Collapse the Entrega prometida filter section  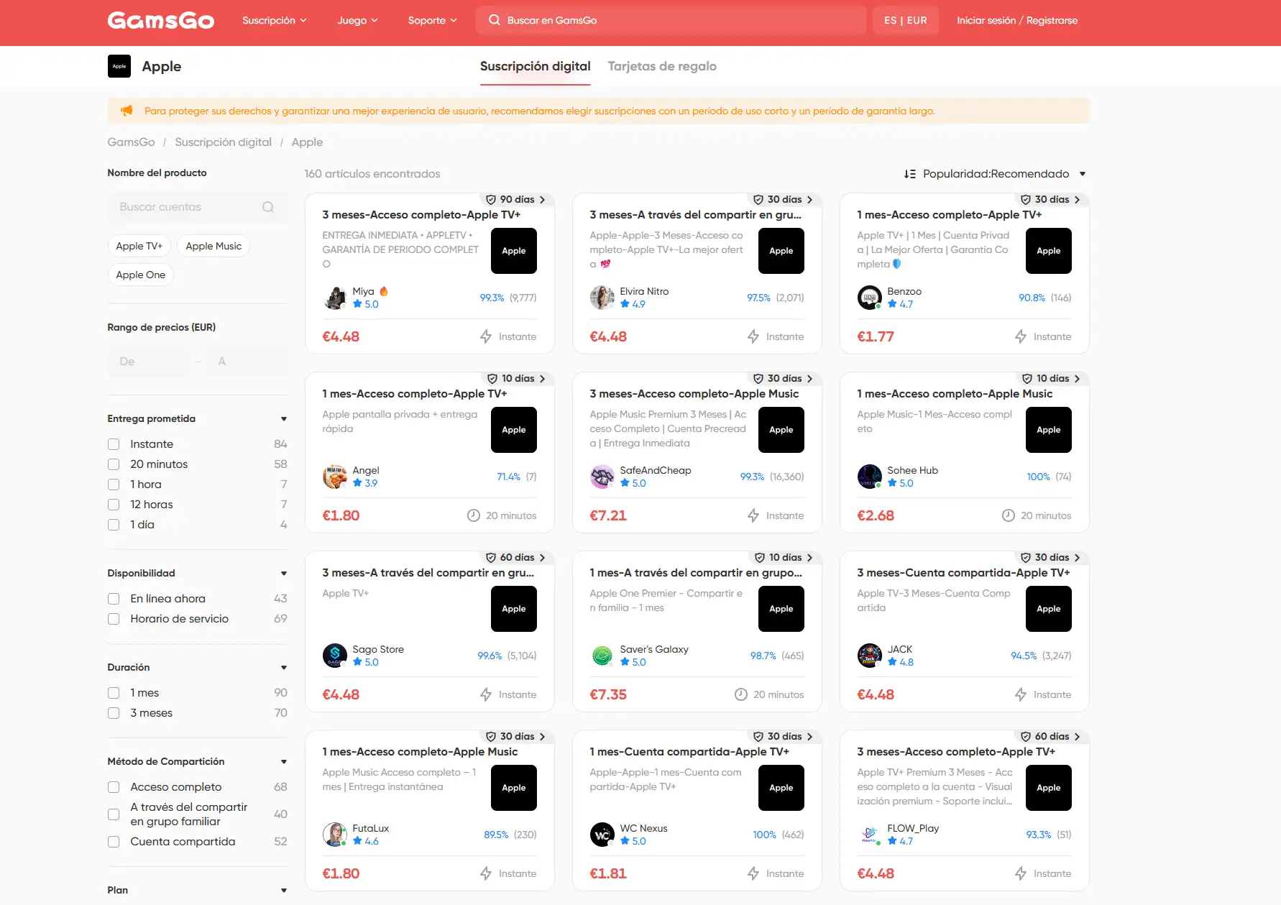[x=284, y=419]
